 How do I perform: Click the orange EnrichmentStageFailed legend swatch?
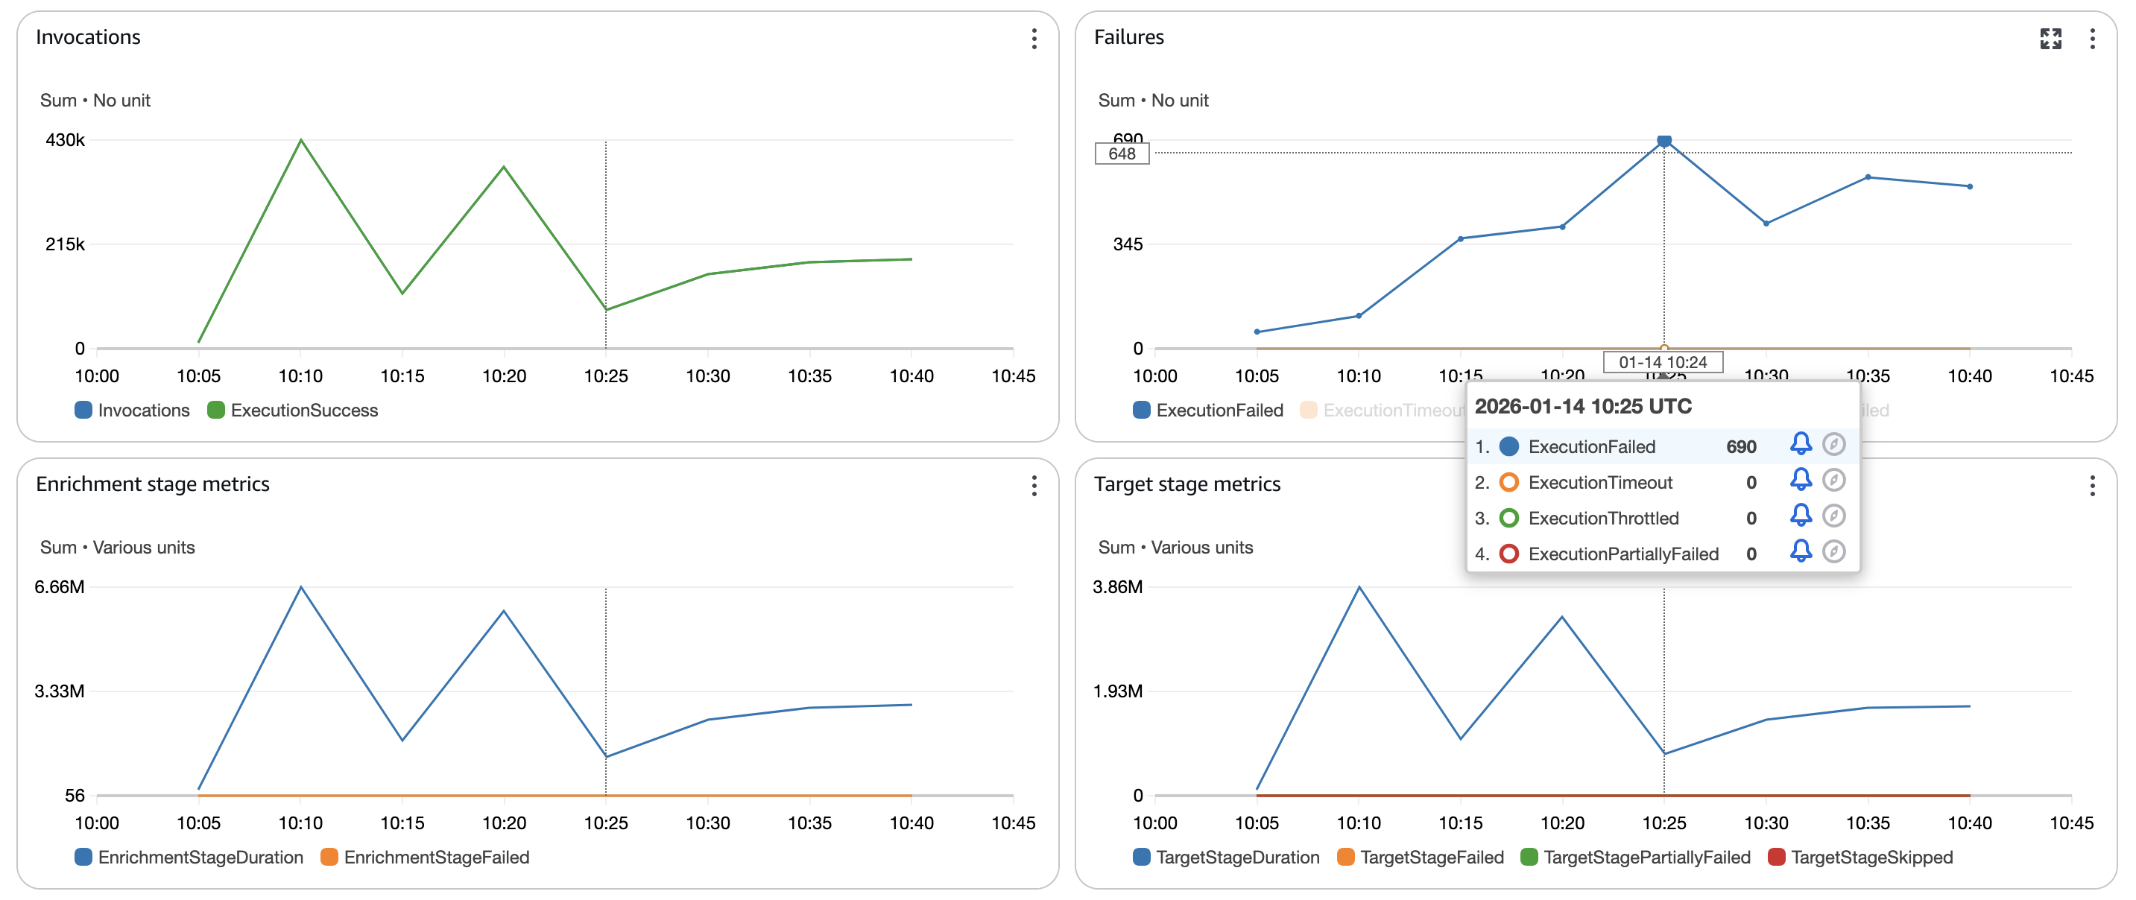[x=329, y=858]
